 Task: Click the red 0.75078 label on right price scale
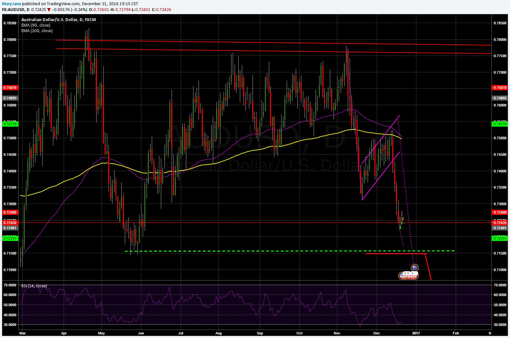tap(500, 88)
